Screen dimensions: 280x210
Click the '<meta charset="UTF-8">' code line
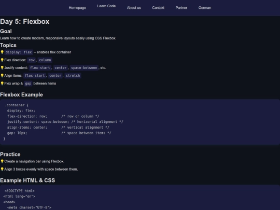click(x=29, y=207)
